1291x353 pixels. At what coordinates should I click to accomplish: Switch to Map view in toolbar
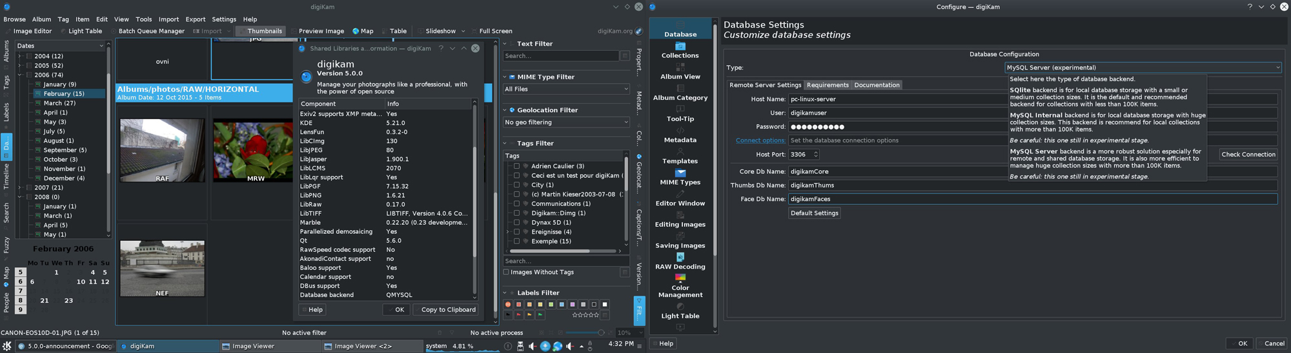[363, 31]
